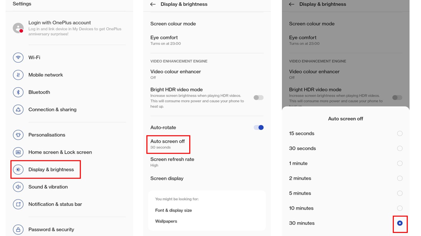
Task: Select the 30 minutes radio button
Action: click(400, 223)
